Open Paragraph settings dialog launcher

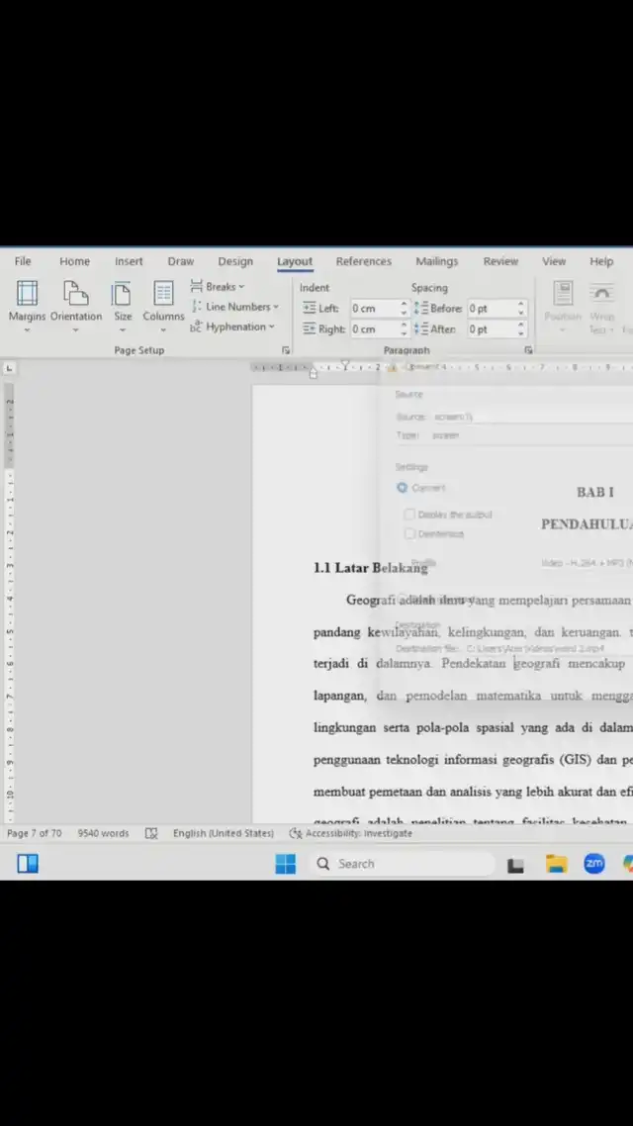click(528, 350)
